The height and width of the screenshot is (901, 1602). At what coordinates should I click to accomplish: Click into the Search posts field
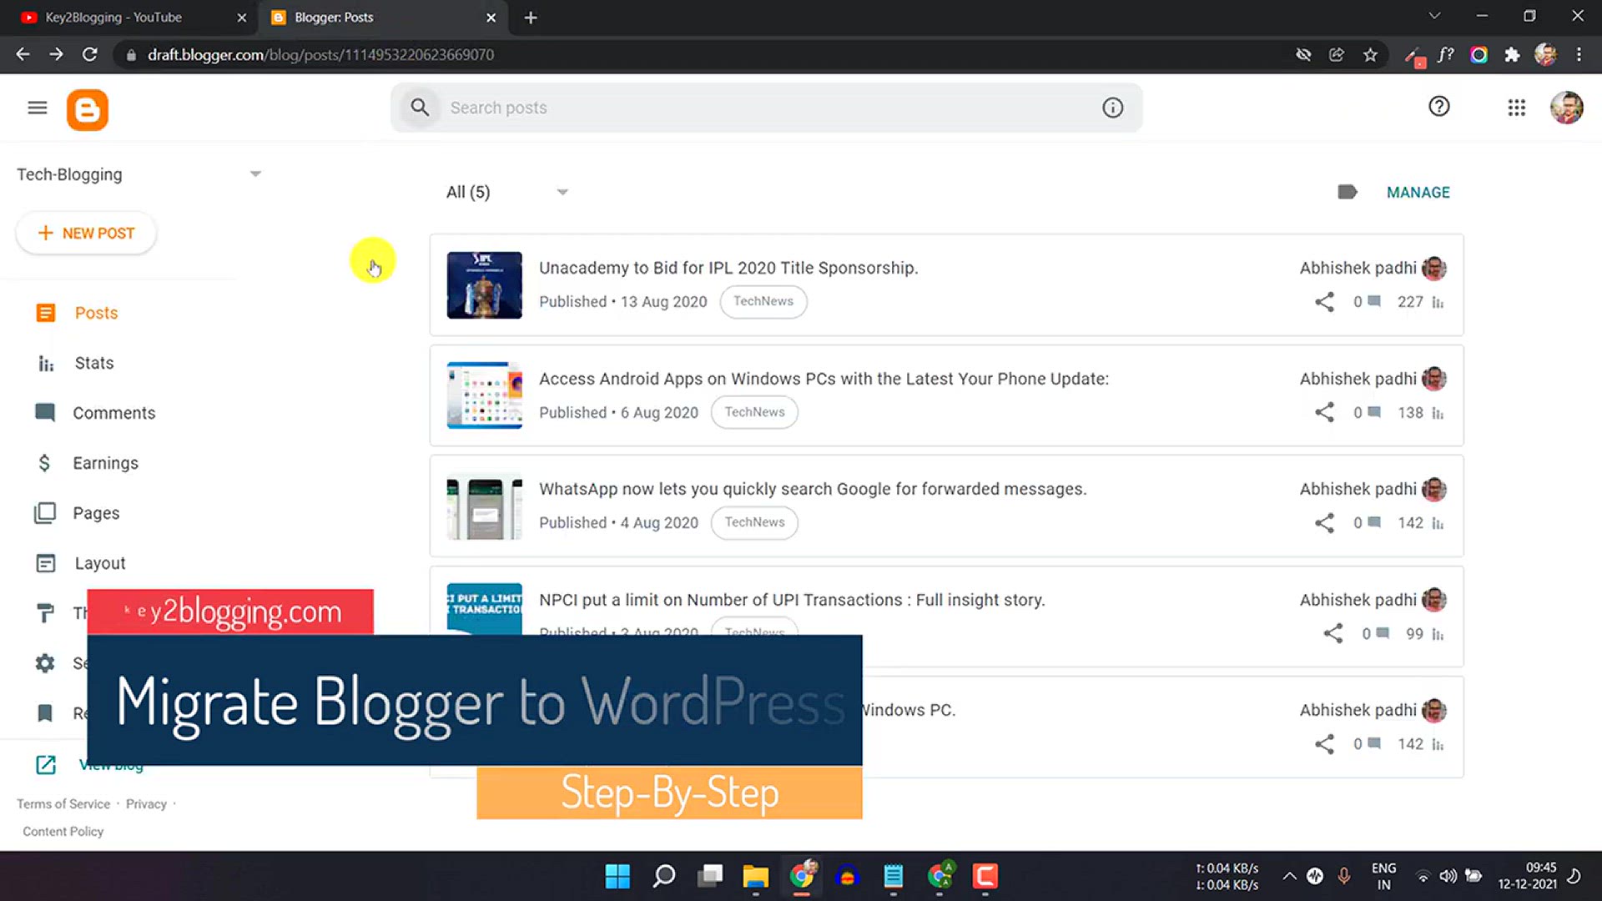point(766,108)
